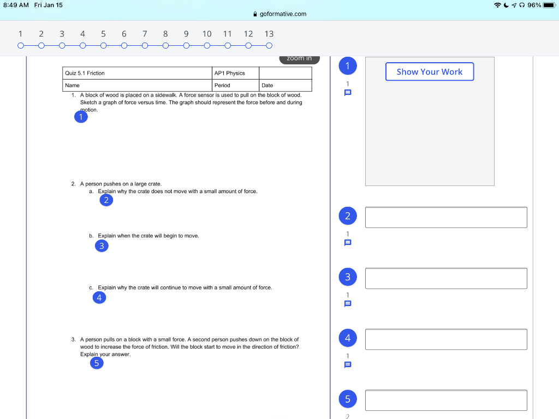The image size is (559, 419).
Task: Click blue marker 4 on worksheet
Action: (x=99, y=297)
